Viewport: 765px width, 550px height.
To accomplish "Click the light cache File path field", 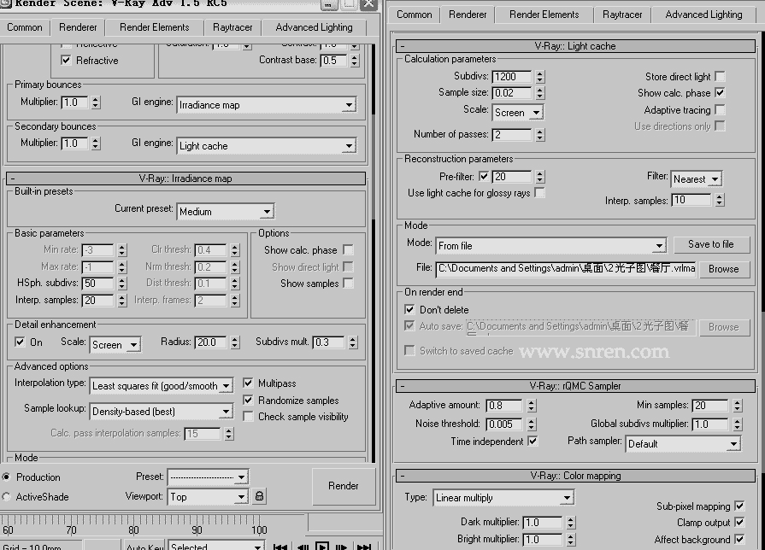I will [566, 269].
